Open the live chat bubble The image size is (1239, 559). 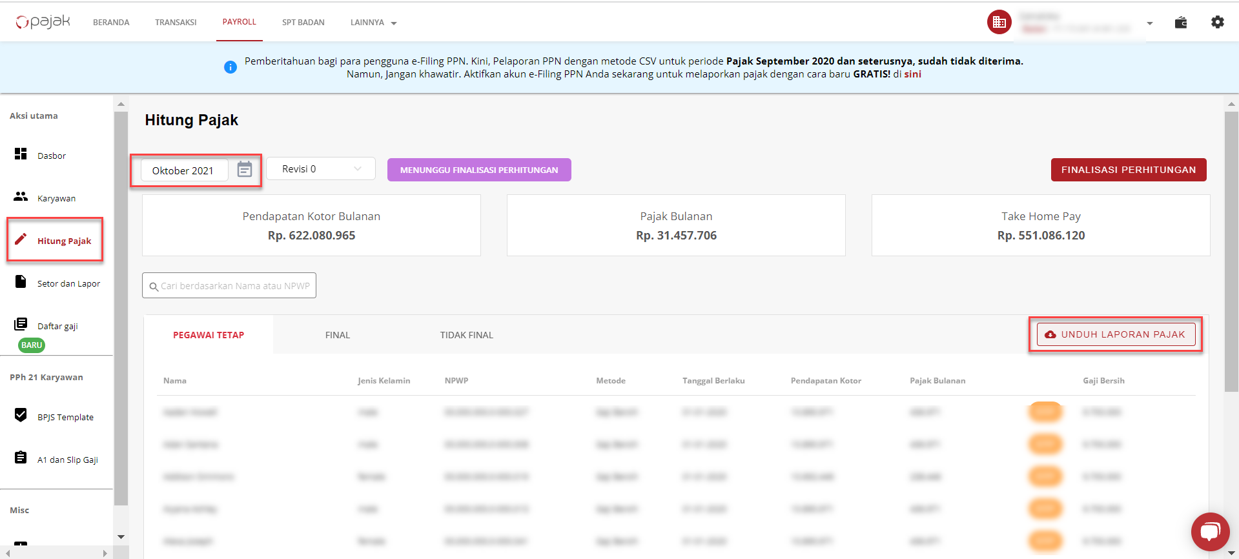coord(1209,532)
